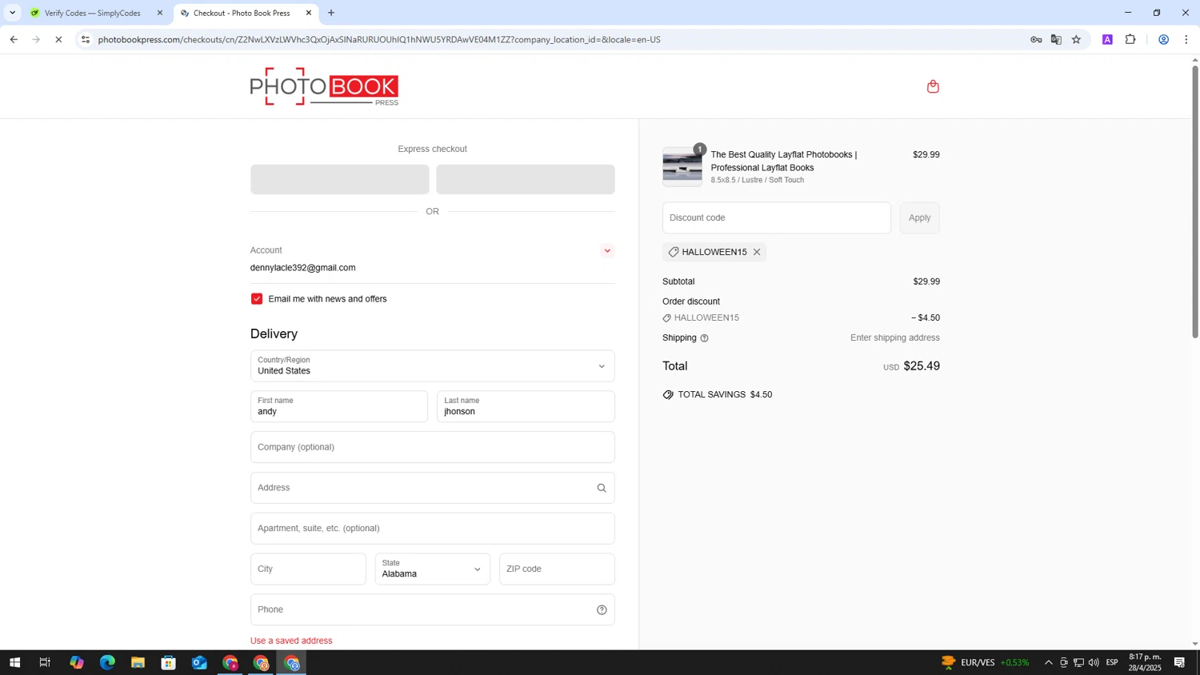Open the shopping cart bag icon
The width and height of the screenshot is (1200, 675).
(933, 86)
